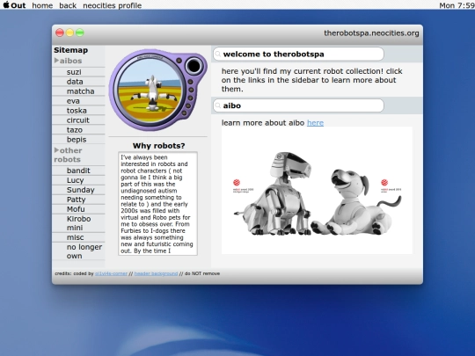475x356 pixels.
Task: Click the 'welcome to therobotspa' search-style bar
Action: click(x=298, y=54)
